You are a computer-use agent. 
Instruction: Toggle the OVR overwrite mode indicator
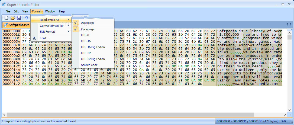pos(283,121)
